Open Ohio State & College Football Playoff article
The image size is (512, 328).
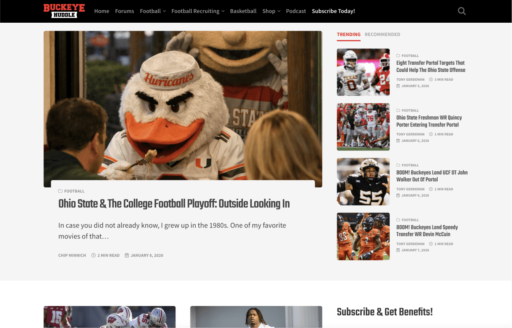point(174,204)
